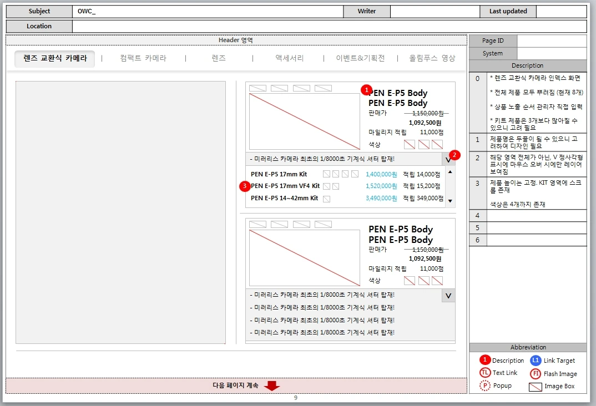
Task: Click the red down arrow next to 다음 페이지 계속
Action: pos(272,386)
